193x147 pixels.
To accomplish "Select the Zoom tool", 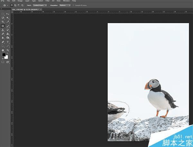I will pos(8,50).
